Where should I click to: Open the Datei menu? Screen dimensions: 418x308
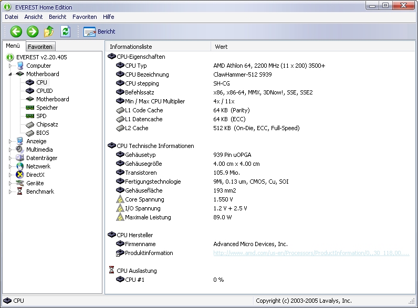(12, 17)
